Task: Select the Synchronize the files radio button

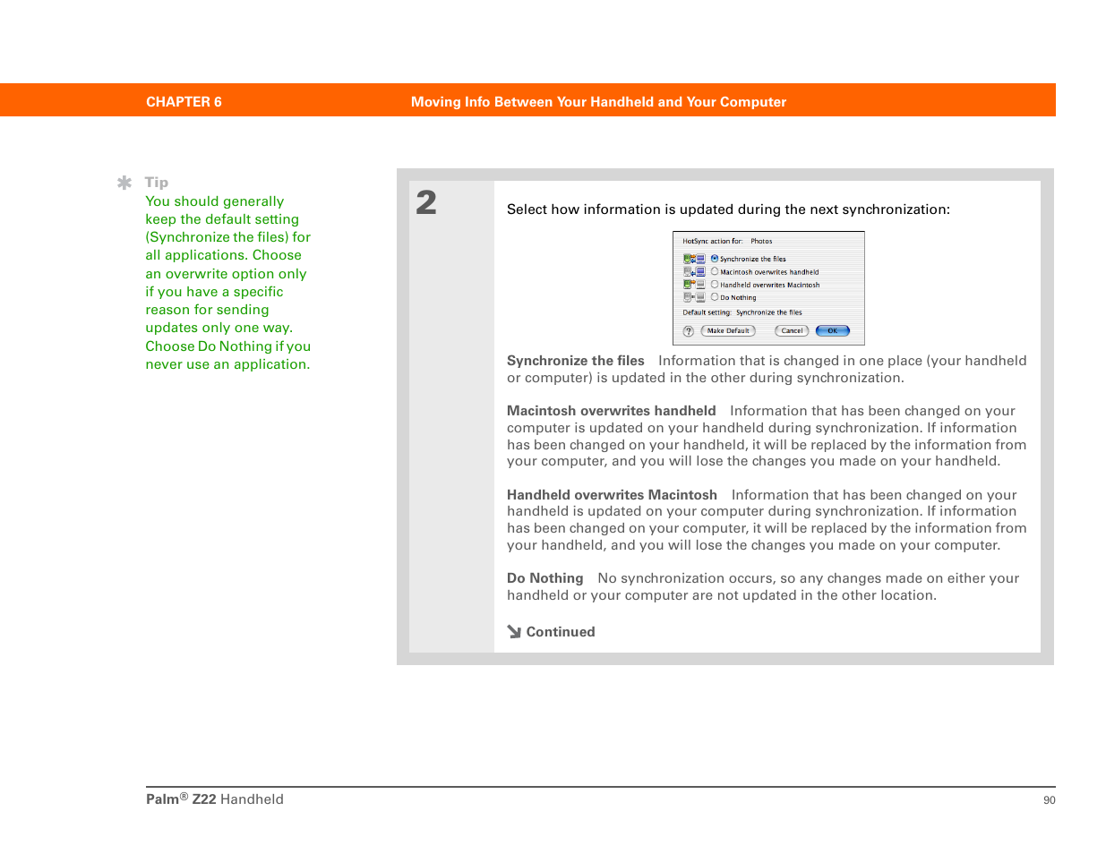Action: pos(715,259)
